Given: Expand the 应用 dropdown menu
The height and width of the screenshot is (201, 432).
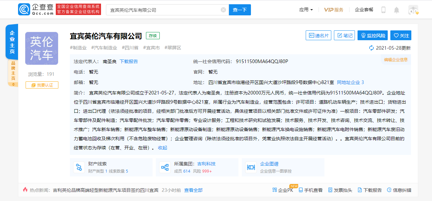Looking at the screenshot, I should pyautogui.click(x=306, y=10).
